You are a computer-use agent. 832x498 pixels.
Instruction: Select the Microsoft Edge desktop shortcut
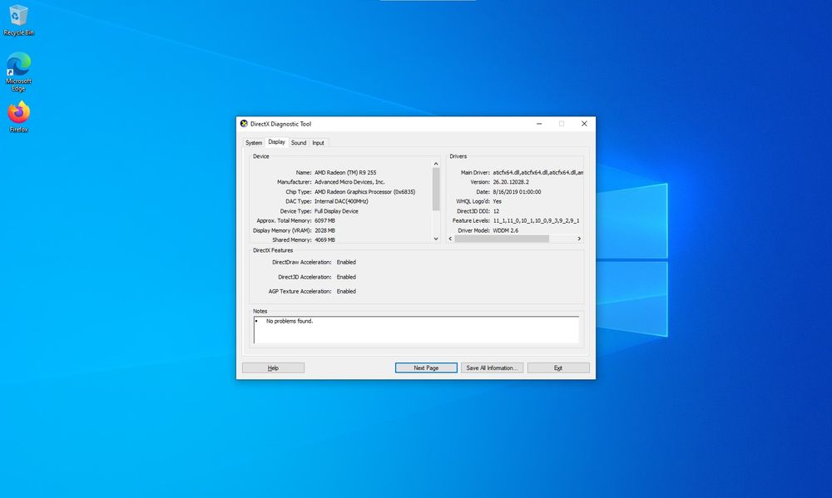click(18, 71)
